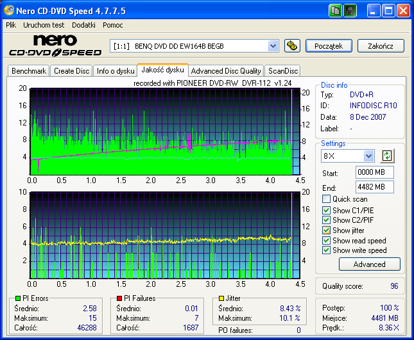The height and width of the screenshot is (340, 414).
Task: Expand the BENQ drive selection dropdown
Action: (x=273, y=46)
